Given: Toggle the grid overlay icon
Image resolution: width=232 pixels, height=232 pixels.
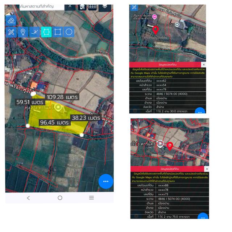Looking at the screenshot, I should click(92, 7).
